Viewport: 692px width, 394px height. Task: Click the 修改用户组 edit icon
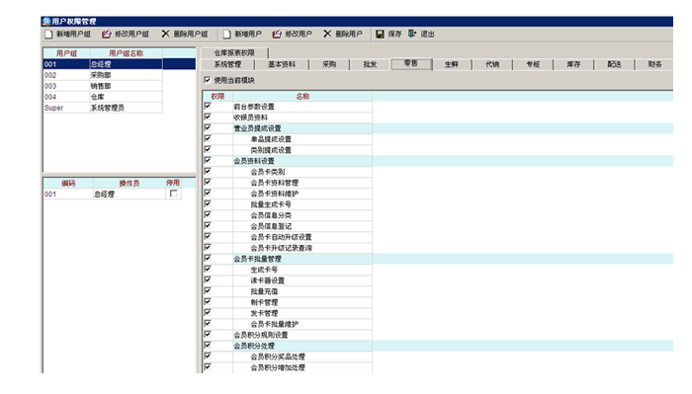pos(107,34)
